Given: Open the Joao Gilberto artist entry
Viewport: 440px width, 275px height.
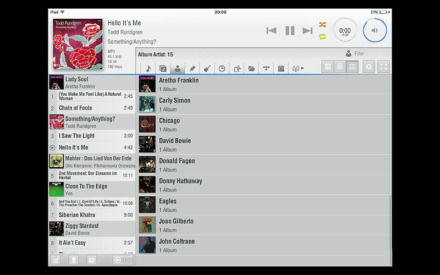Looking at the screenshot, I should 263,226.
